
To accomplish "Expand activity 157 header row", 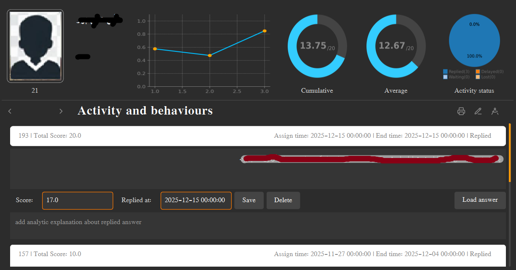I will pos(258,254).
